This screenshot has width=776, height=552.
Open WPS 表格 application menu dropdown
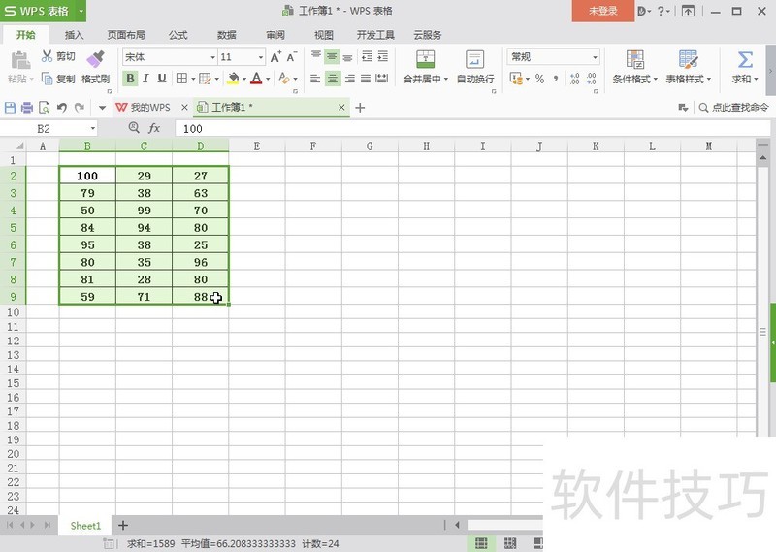coord(81,11)
